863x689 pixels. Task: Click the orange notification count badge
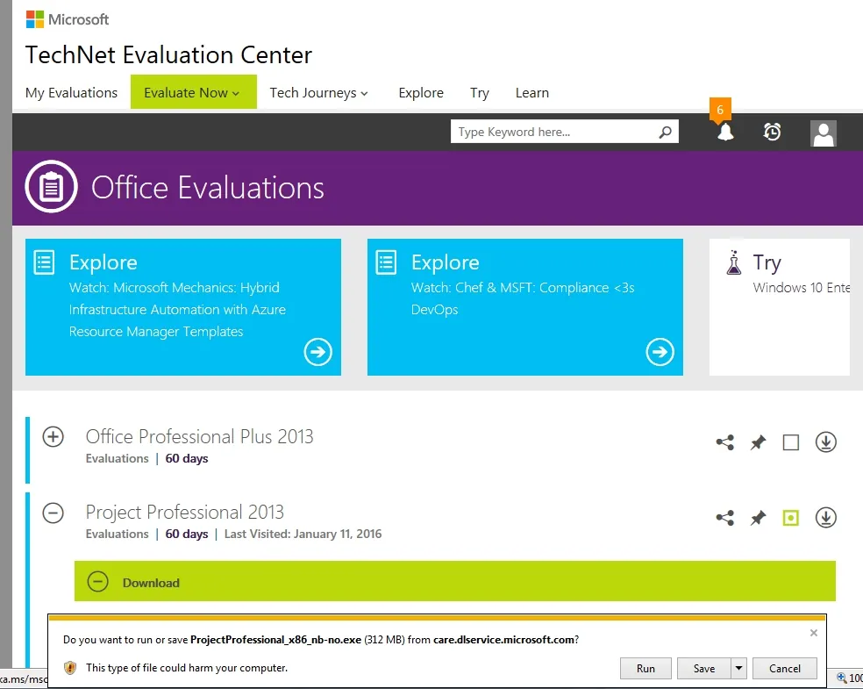(x=720, y=110)
